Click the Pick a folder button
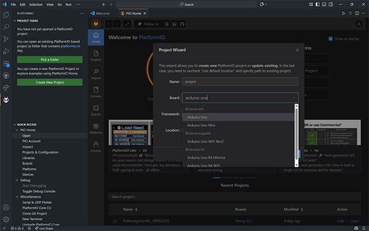Screen dimensions: 369x231 [x=50, y=60]
